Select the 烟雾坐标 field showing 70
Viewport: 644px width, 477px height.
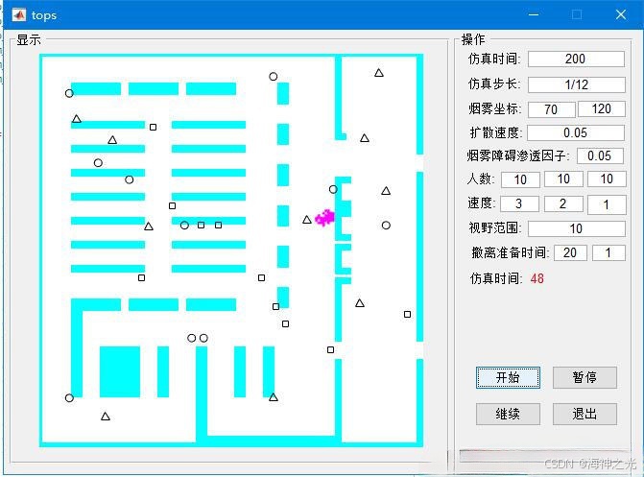[x=551, y=109]
